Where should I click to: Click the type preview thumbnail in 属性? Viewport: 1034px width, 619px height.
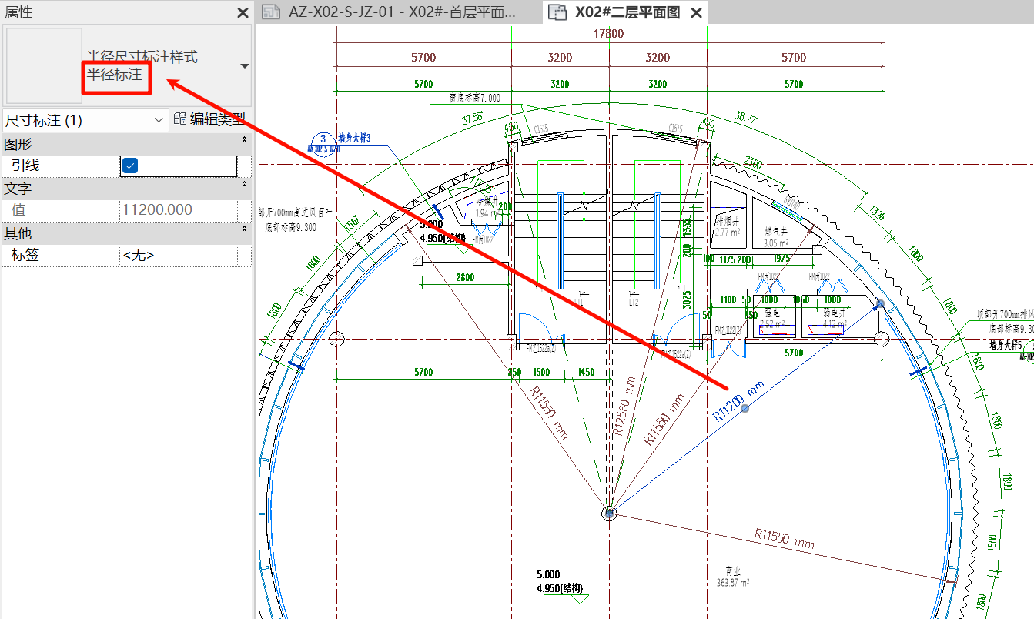[44, 65]
